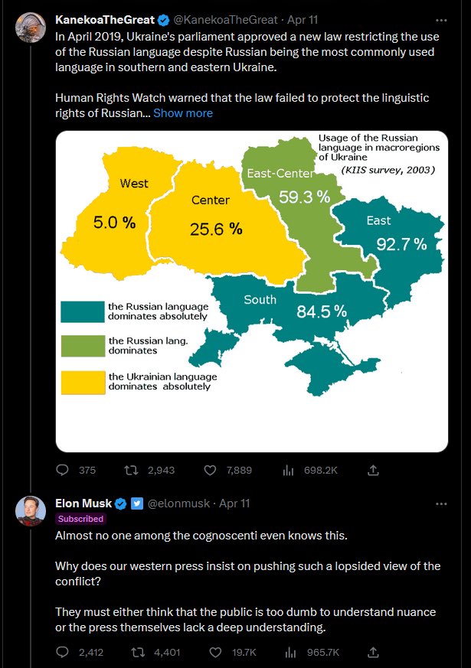The image size is (471, 668).
Task: Open more options for KanekoaTheGreat's tweet
Action: (441, 19)
